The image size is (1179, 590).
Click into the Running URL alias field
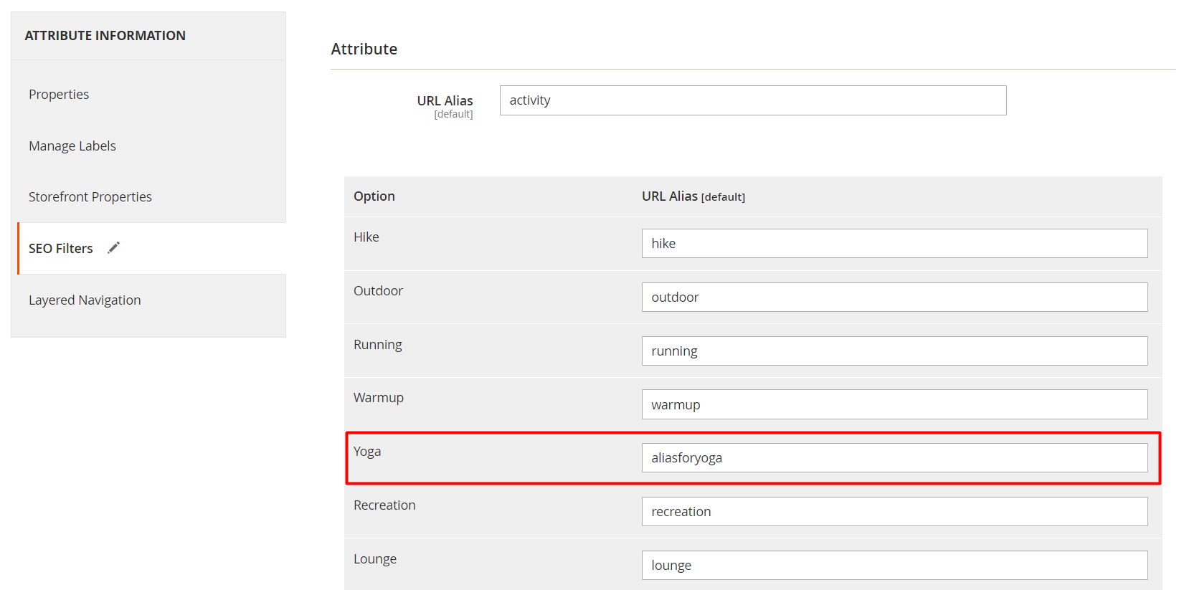click(894, 351)
